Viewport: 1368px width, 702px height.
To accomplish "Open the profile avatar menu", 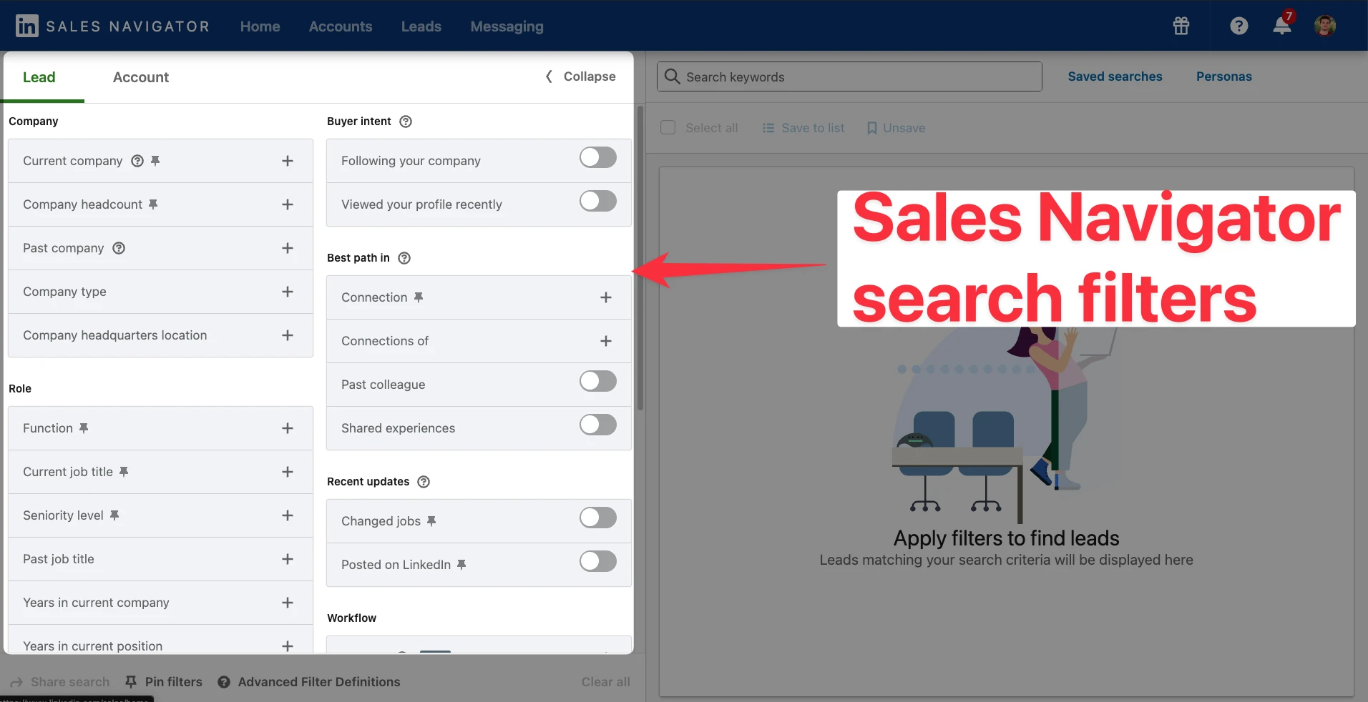I will click(1325, 26).
